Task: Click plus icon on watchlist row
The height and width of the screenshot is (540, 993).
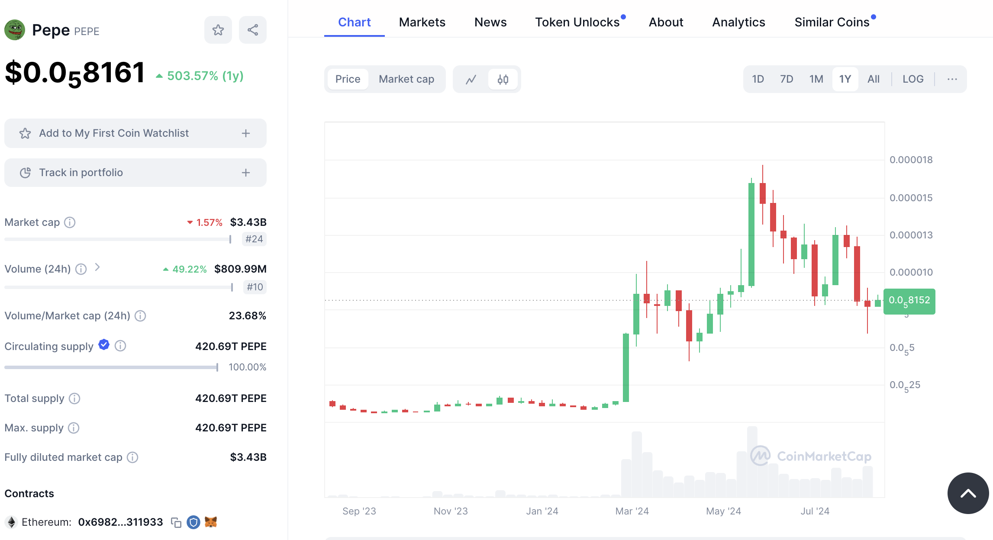Action: click(x=246, y=133)
